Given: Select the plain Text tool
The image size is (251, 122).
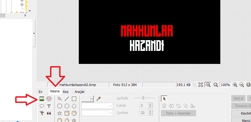Looking at the screenshot, I should [x=49, y=106].
